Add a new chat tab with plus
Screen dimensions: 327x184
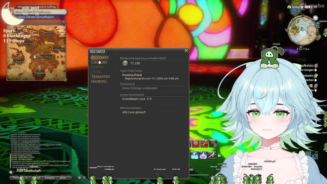point(75,178)
